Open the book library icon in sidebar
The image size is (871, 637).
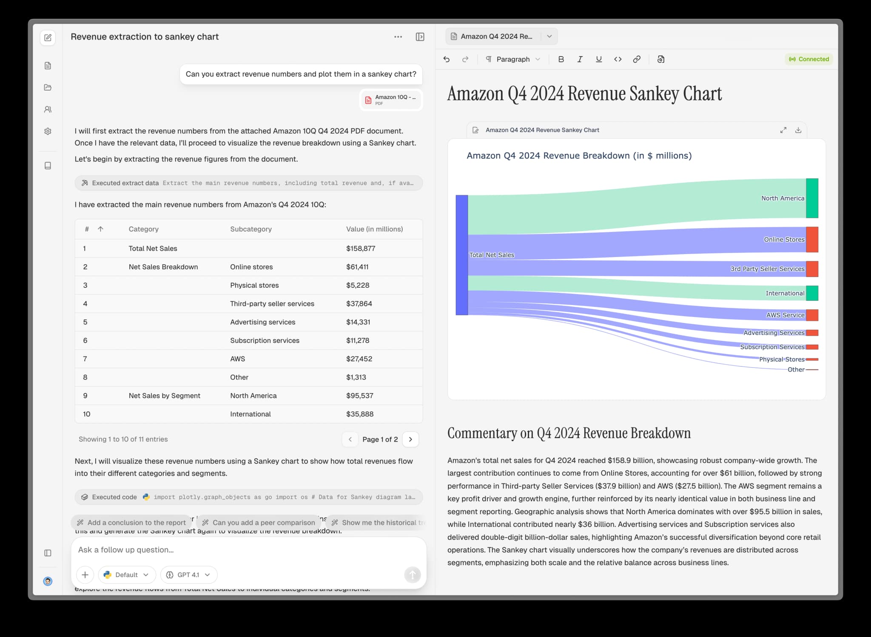click(x=48, y=166)
